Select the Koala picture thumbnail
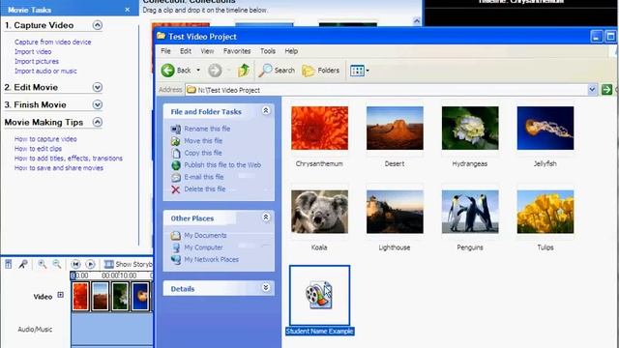 click(x=319, y=212)
